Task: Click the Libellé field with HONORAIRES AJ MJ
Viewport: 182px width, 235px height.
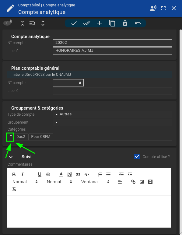Action: (112, 51)
